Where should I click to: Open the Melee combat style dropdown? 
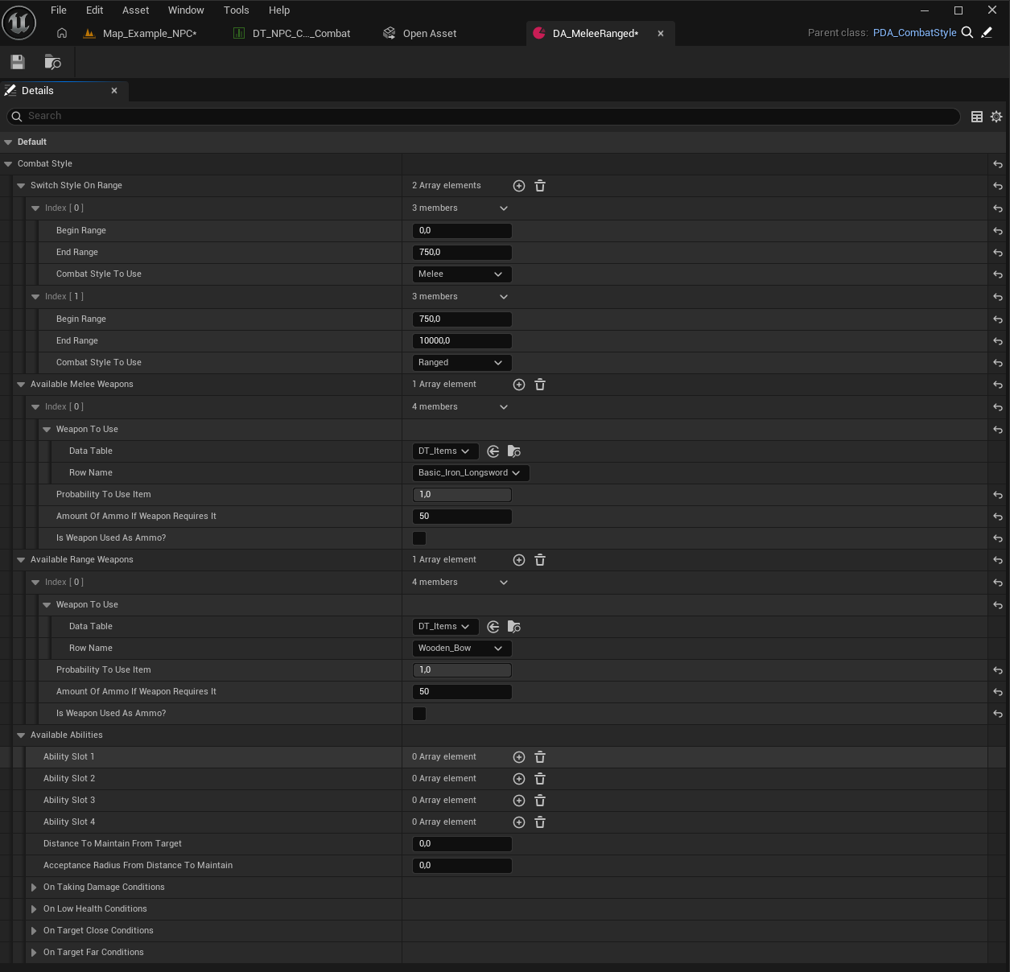(x=461, y=274)
